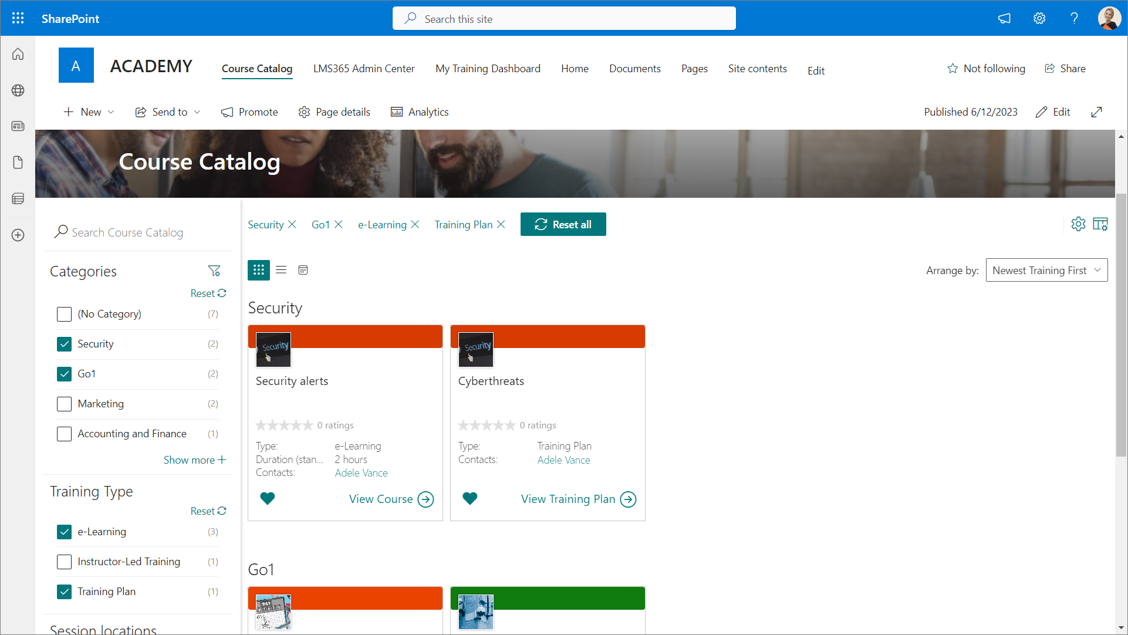The height and width of the screenshot is (635, 1128).
Task: Open Arrange by Newest Training First dropdown
Action: (1046, 271)
